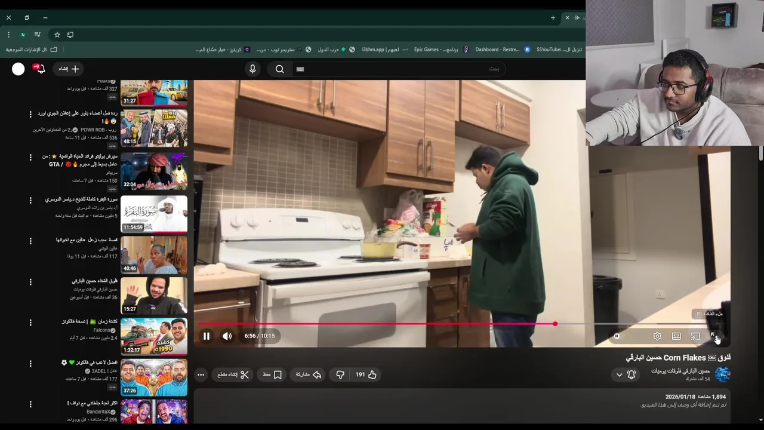This screenshot has width=764, height=430.
Task: Open the 11:54:59 سورة البقرة video thumbnail
Action: click(x=154, y=214)
